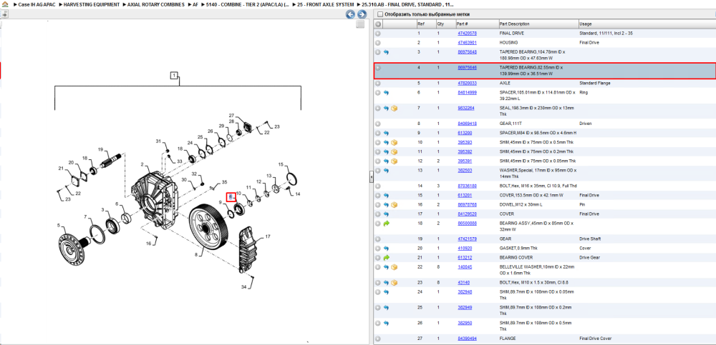Click blue arrow in row 24 SHIM
716x345 pixels.
[x=386, y=291]
